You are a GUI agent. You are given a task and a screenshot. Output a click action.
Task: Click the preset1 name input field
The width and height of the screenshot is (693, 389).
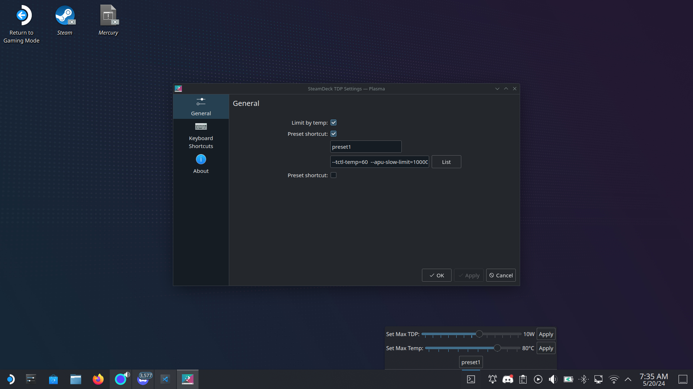366,147
